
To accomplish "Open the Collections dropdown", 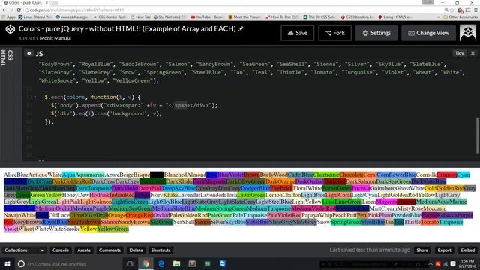I will coord(24,250).
